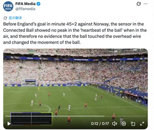Screen dimensions: 154x130
Task: Click the blue verified badge
Action: coord(38,4)
